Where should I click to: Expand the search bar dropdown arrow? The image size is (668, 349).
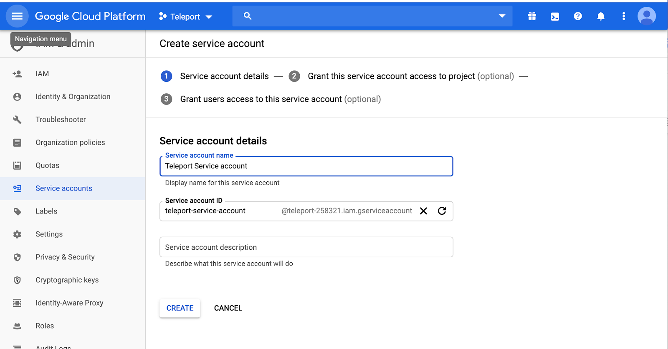[x=502, y=16]
